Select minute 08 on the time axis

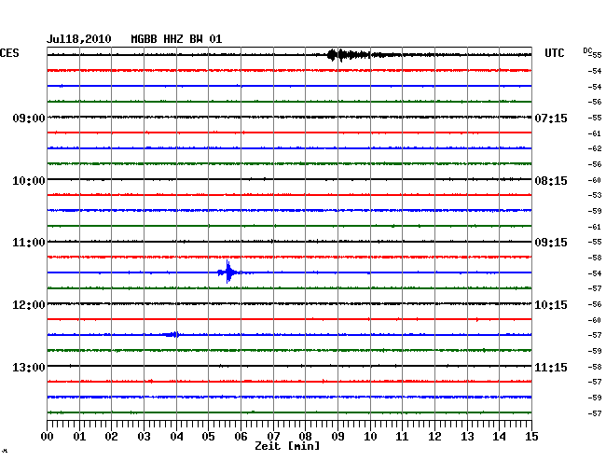pyautogui.click(x=305, y=436)
